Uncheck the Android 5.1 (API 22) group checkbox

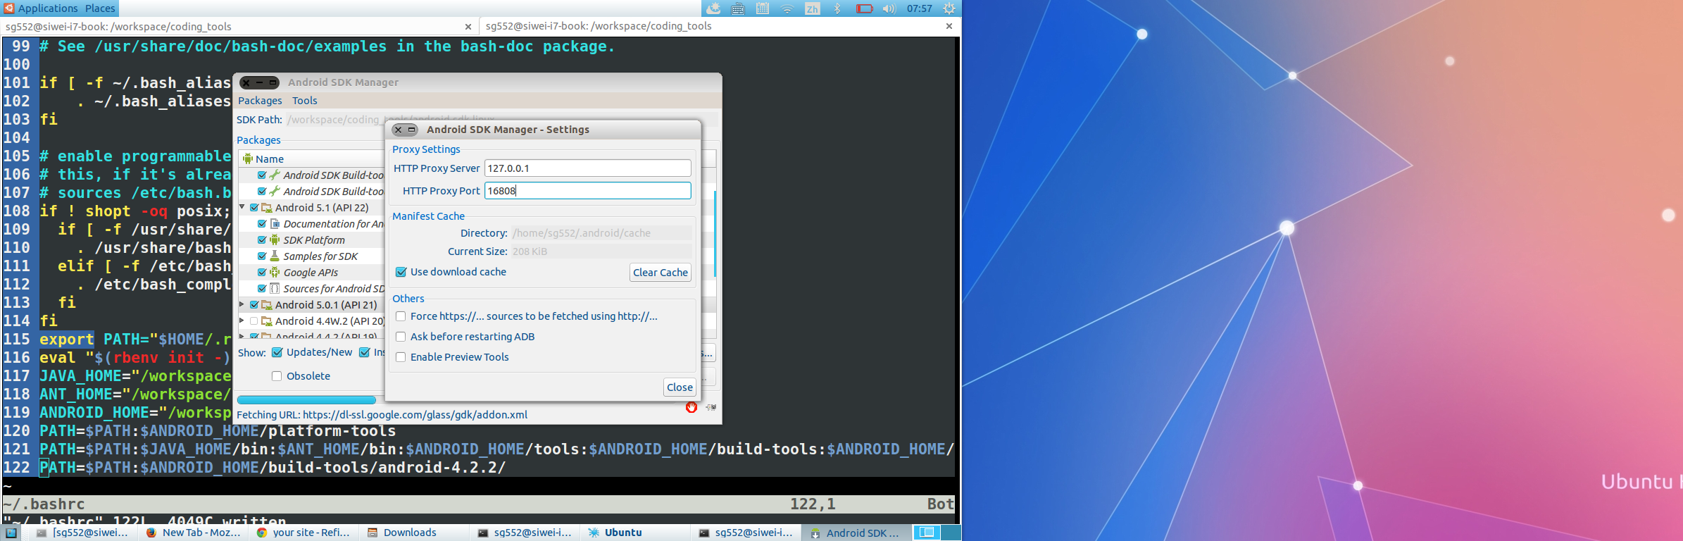point(254,207)
